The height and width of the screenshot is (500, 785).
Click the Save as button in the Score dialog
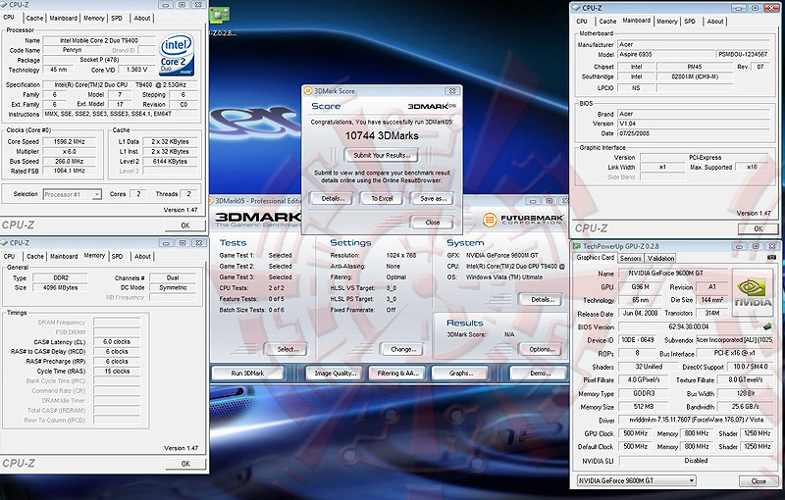tap(433, 198)
